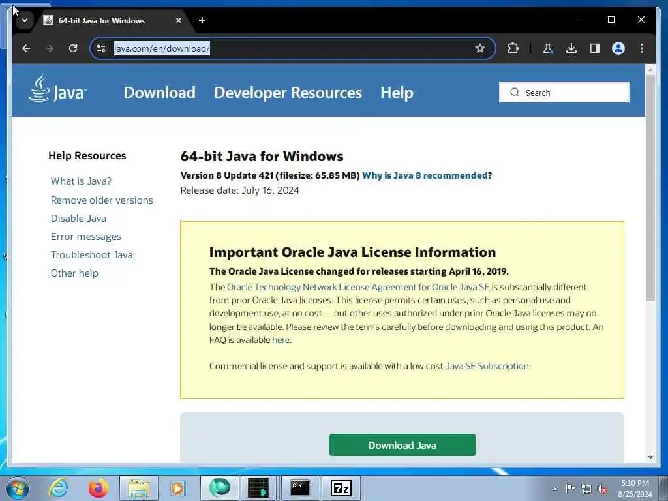Open Action Center flag icon
Viewport: 668px width, 501px height.
tap(570, 489)
